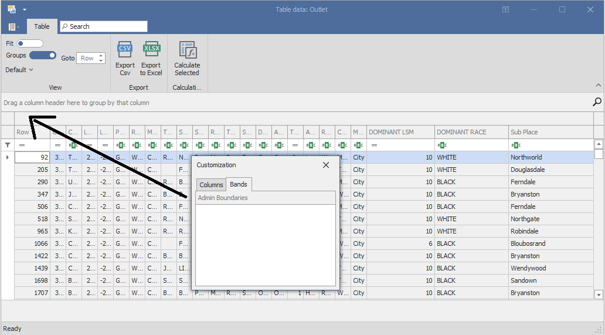Enable the Fit toggle switch
The image size is (605, 335).
click(30, 43)
